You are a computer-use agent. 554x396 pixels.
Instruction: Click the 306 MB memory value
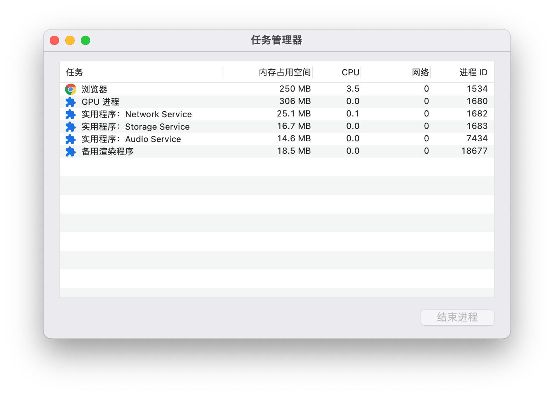point(295,101)
